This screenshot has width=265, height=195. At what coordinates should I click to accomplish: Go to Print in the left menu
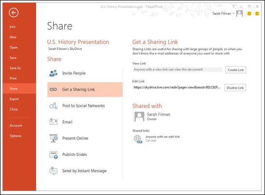click(13, 78)
